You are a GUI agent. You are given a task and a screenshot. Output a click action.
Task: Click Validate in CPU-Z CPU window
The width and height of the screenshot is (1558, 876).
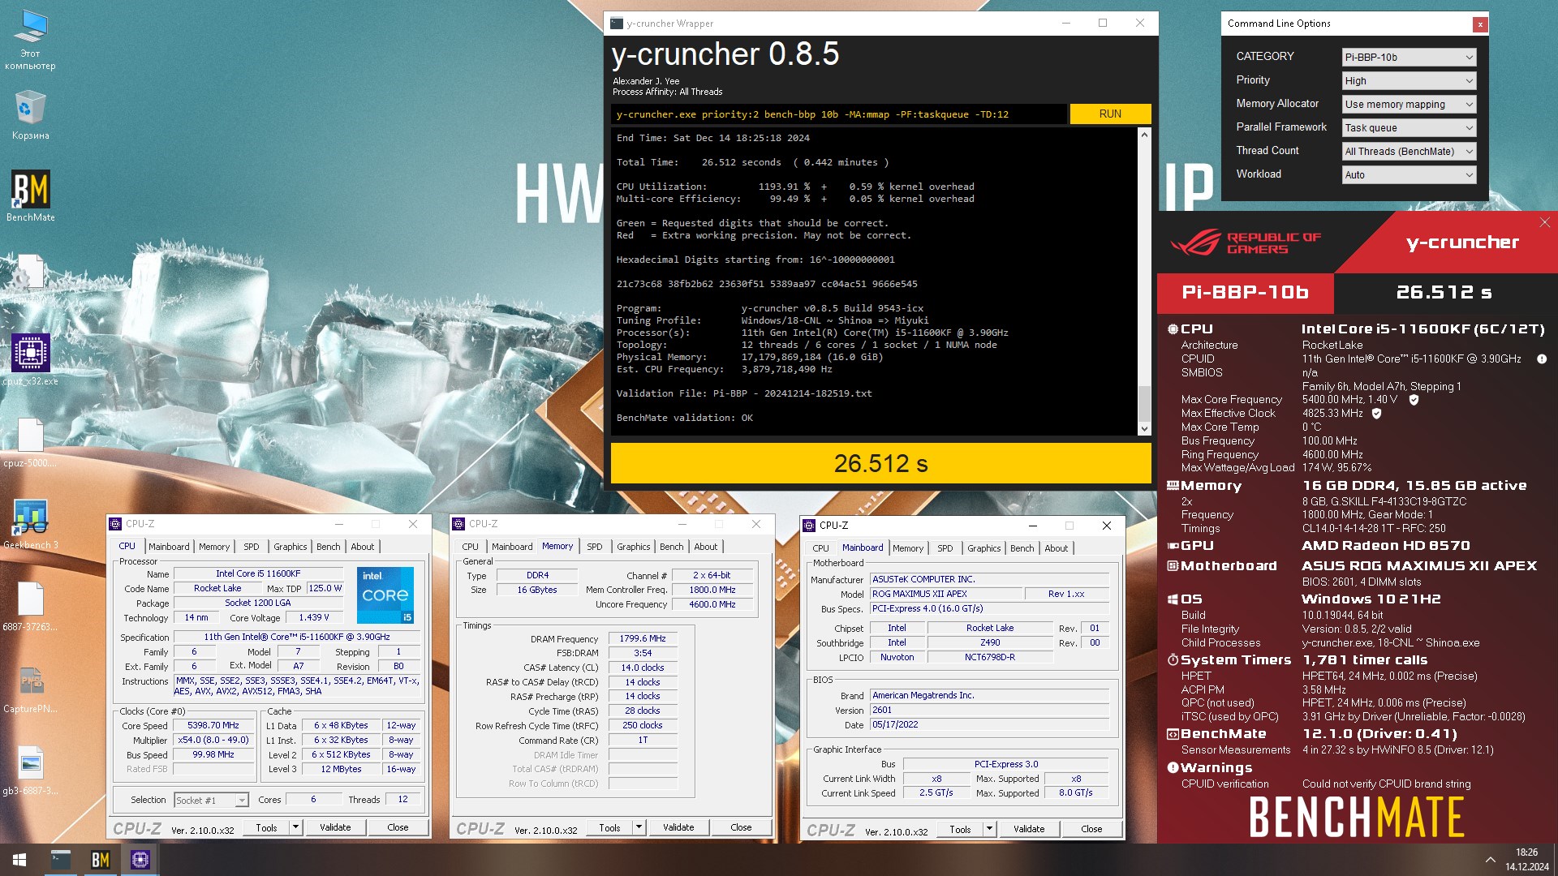(x=335, y=827)
